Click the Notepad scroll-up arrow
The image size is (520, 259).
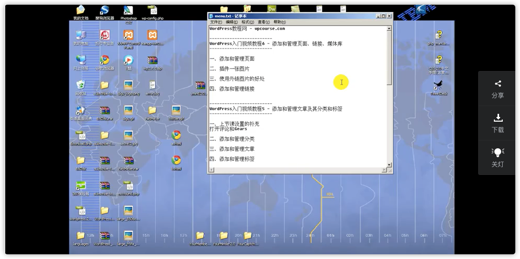tap(389, 29)
